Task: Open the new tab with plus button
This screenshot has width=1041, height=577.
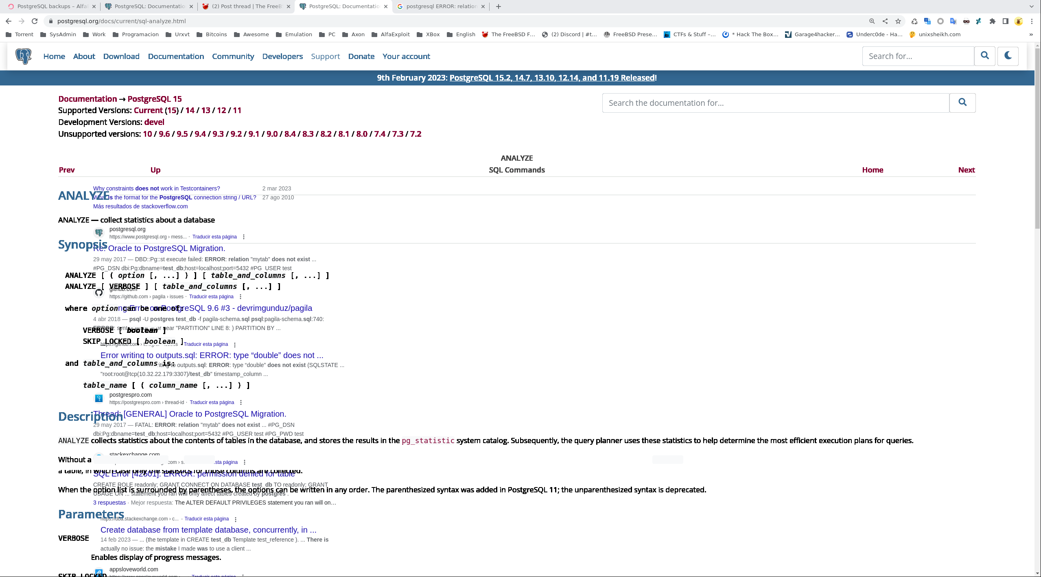Action: coord(499,7)
